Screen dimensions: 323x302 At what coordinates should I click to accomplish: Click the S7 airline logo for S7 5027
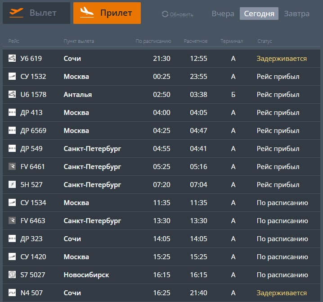coord(12,275)
